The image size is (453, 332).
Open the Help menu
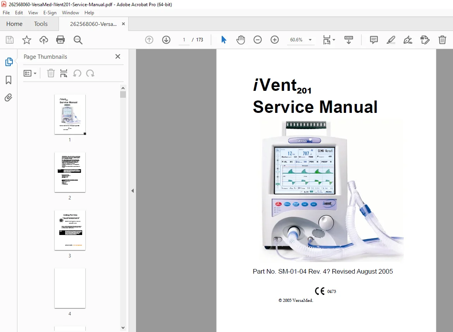89,13
